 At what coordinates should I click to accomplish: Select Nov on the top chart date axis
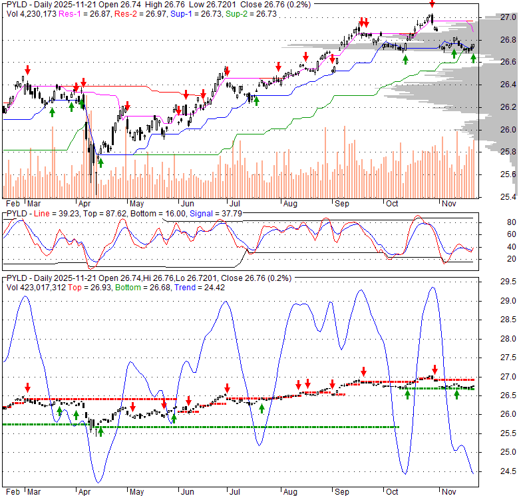tap(449, 204)
